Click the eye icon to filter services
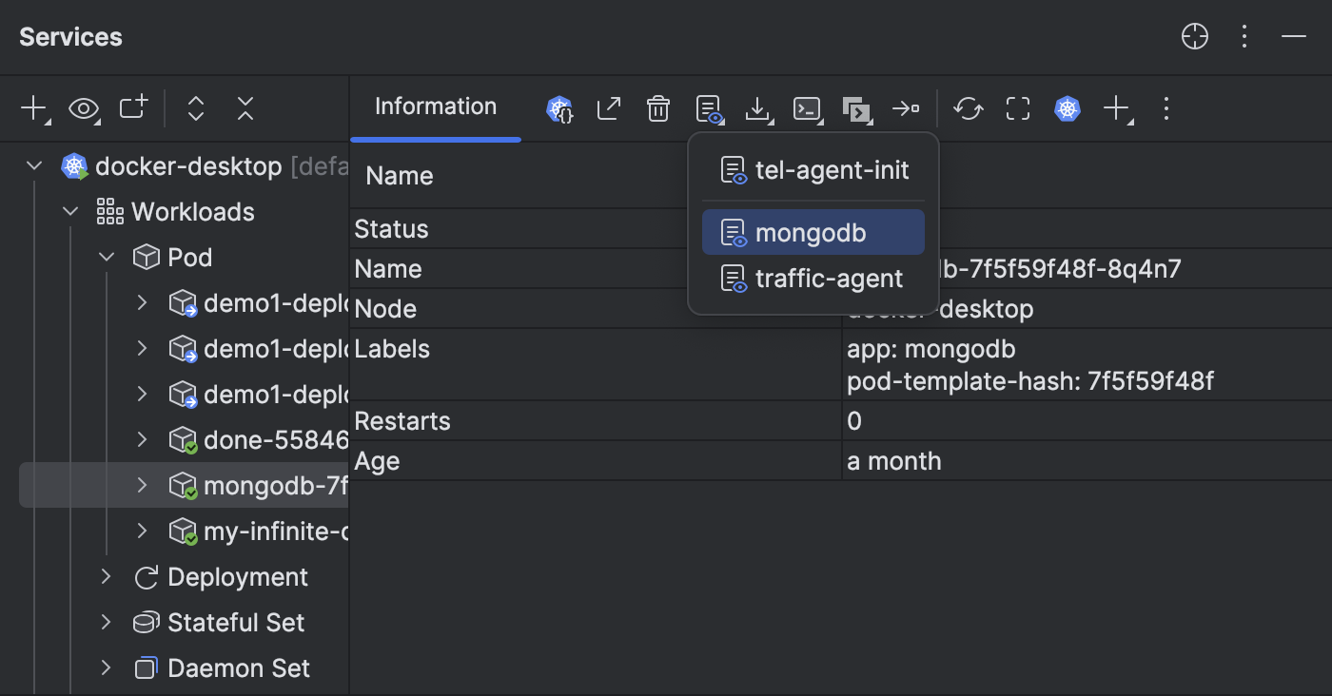This screenshot has width=1332, height=696. tap(84, 108)
